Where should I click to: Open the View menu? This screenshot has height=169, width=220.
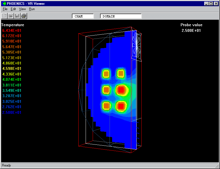coord(22,9)
